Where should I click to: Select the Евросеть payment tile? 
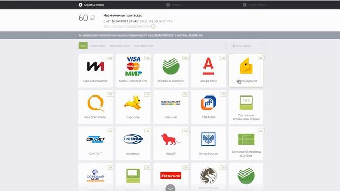click(x=133, y=107)
